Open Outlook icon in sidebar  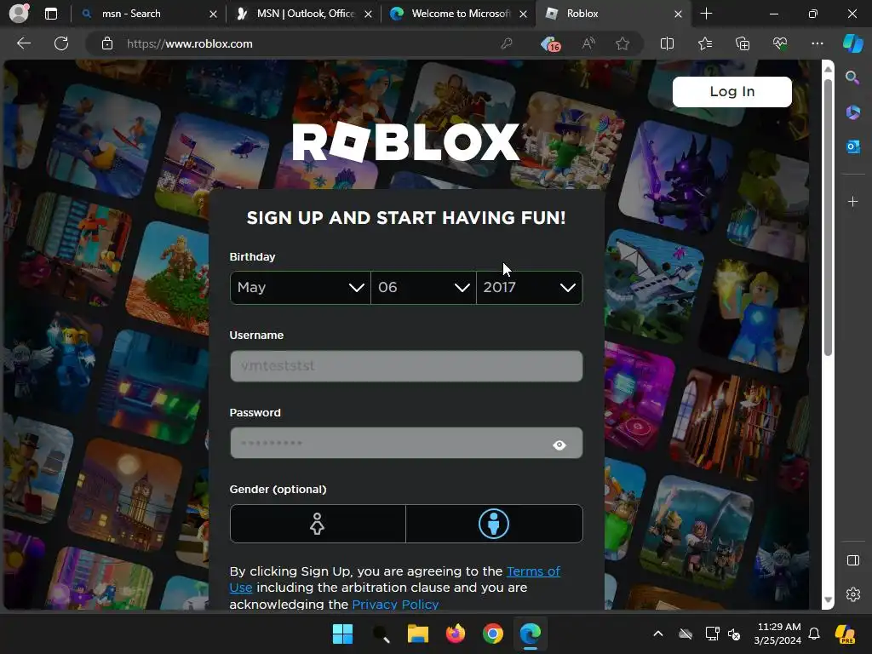click(852, 146)
